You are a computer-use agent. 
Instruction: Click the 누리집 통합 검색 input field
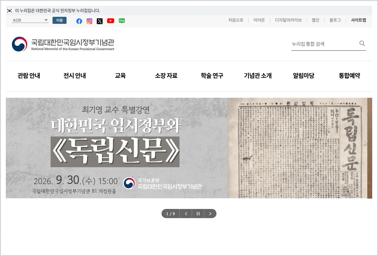[x=324, y=44]
